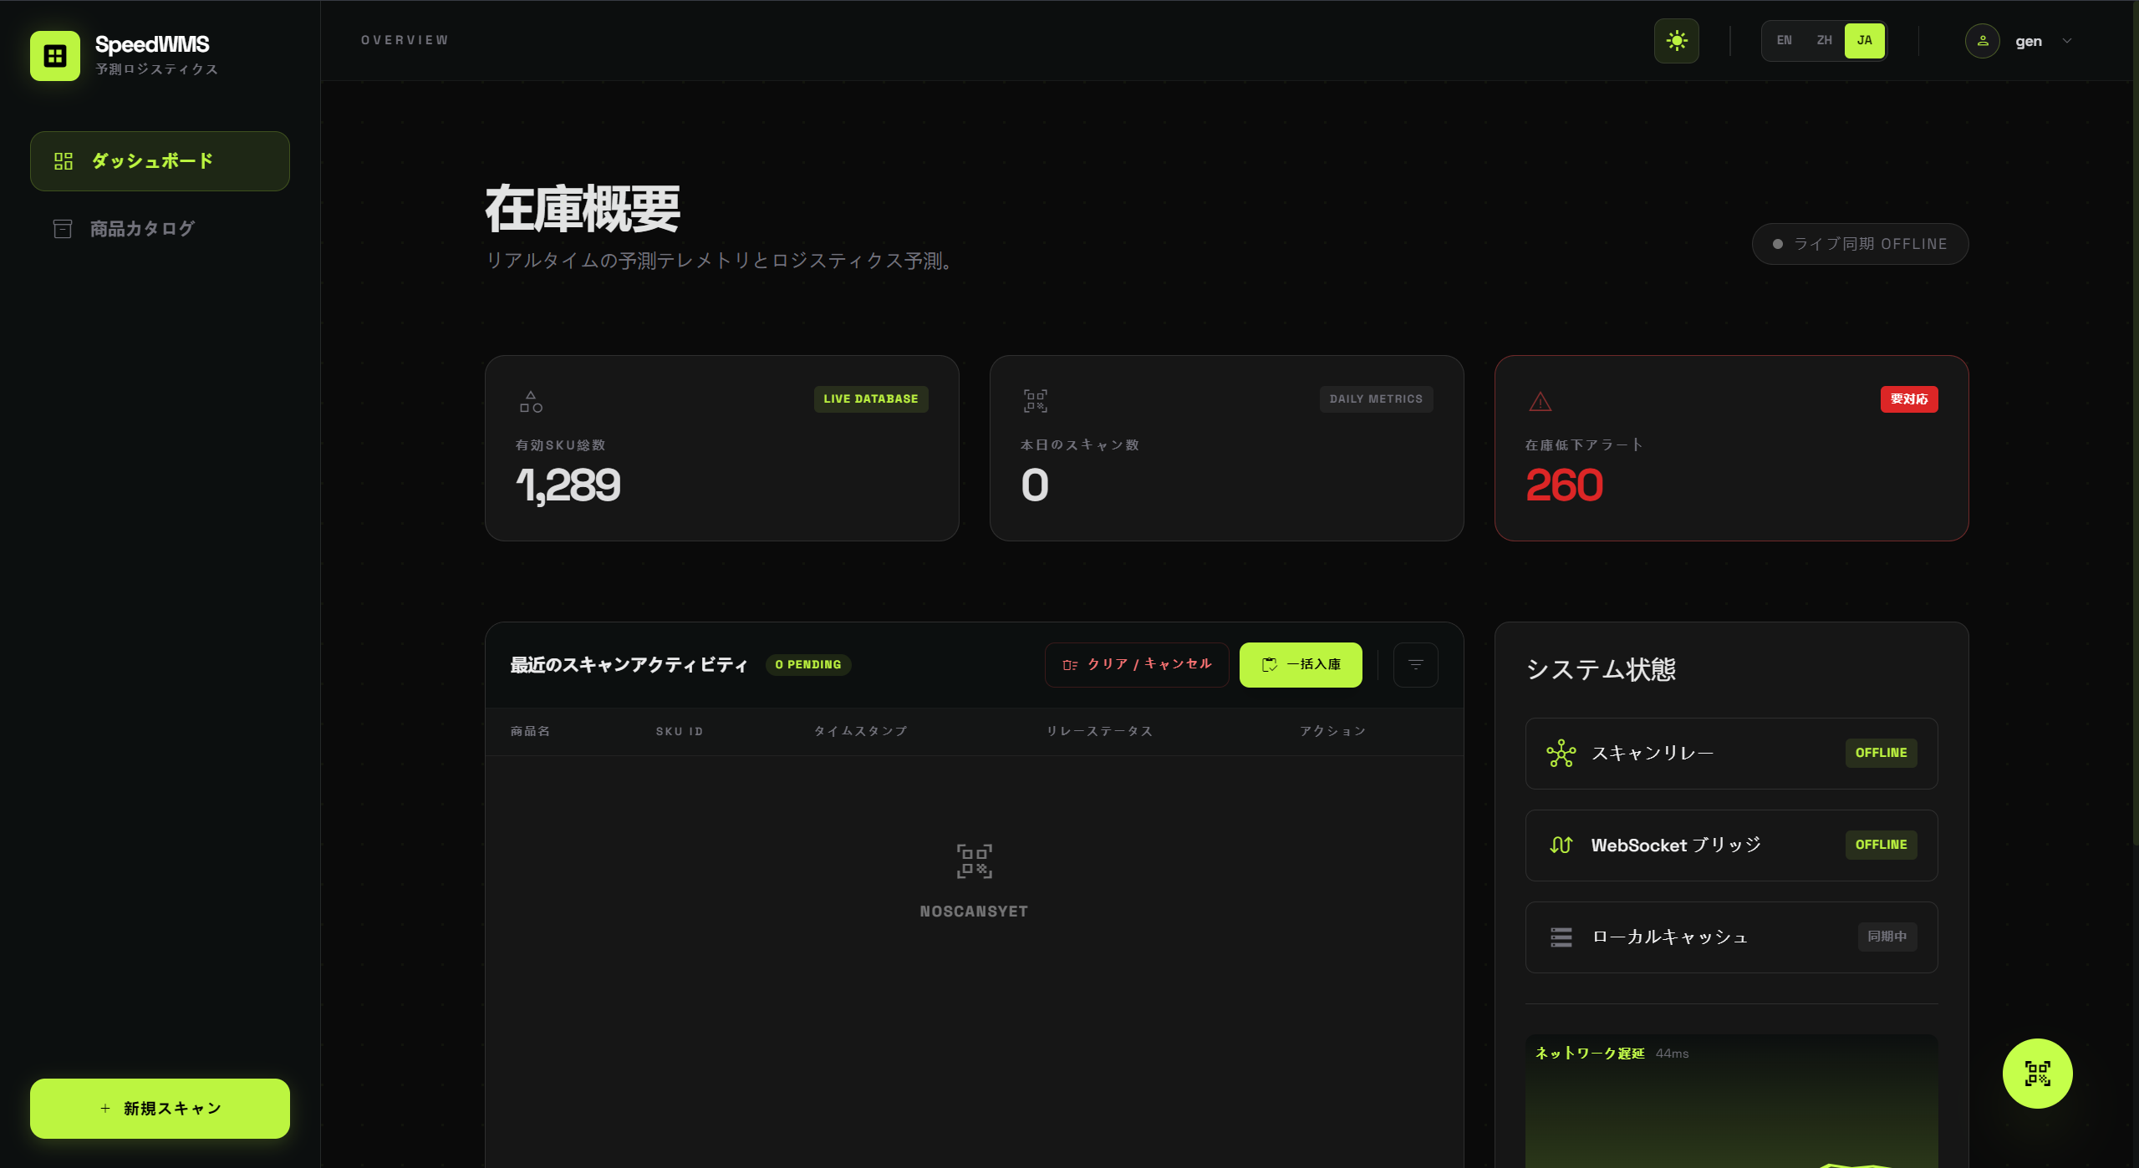Toggle light theme with sun icon
Screen dimensions: 2139x1168
[1676, 41]
